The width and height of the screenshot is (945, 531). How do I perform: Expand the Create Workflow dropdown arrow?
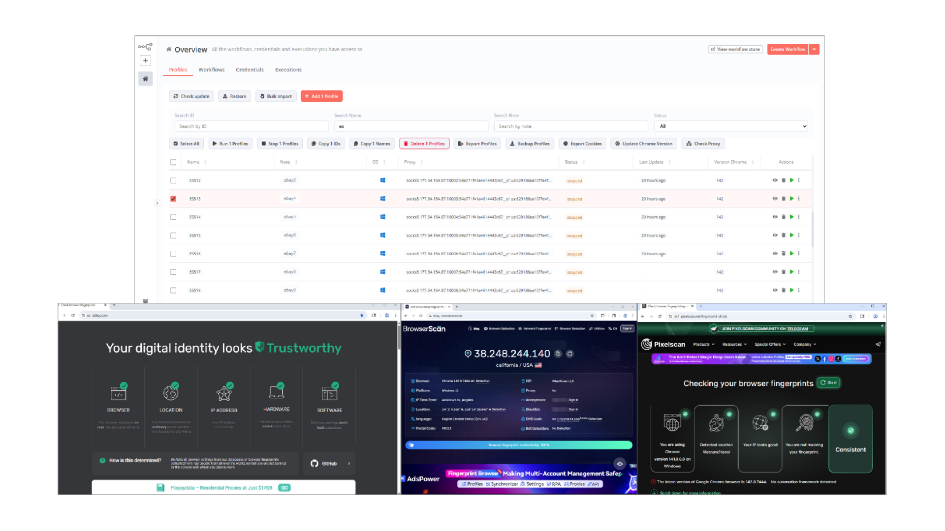[814, 49]
